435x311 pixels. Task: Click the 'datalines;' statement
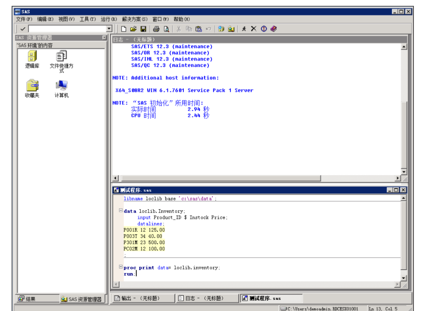pyautogui.click(x=151, y=224)
